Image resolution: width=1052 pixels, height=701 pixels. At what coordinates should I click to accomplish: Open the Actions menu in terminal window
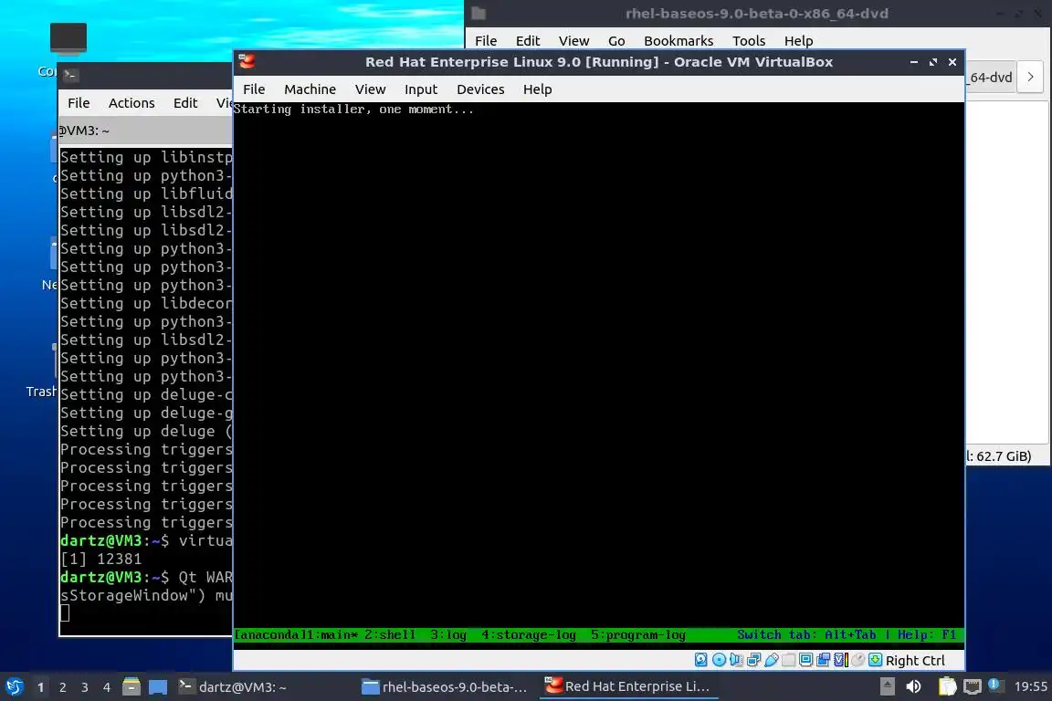(x=131, y=102)
